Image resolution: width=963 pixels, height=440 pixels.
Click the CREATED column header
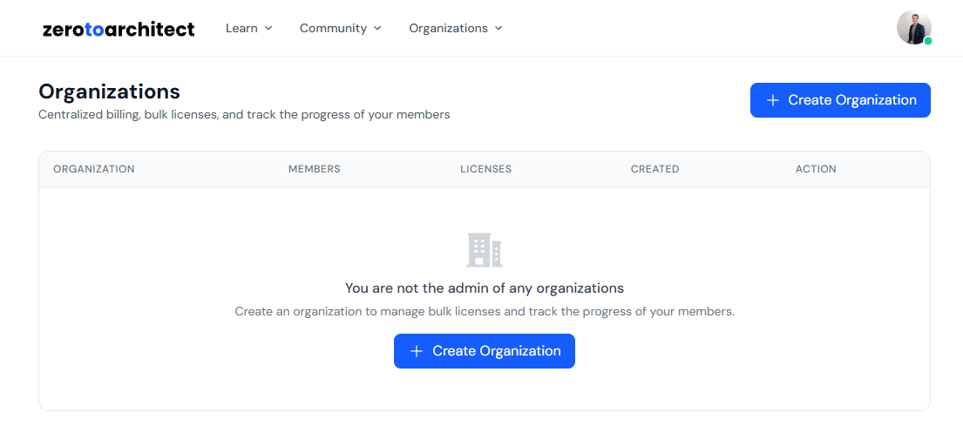[654, 169]
